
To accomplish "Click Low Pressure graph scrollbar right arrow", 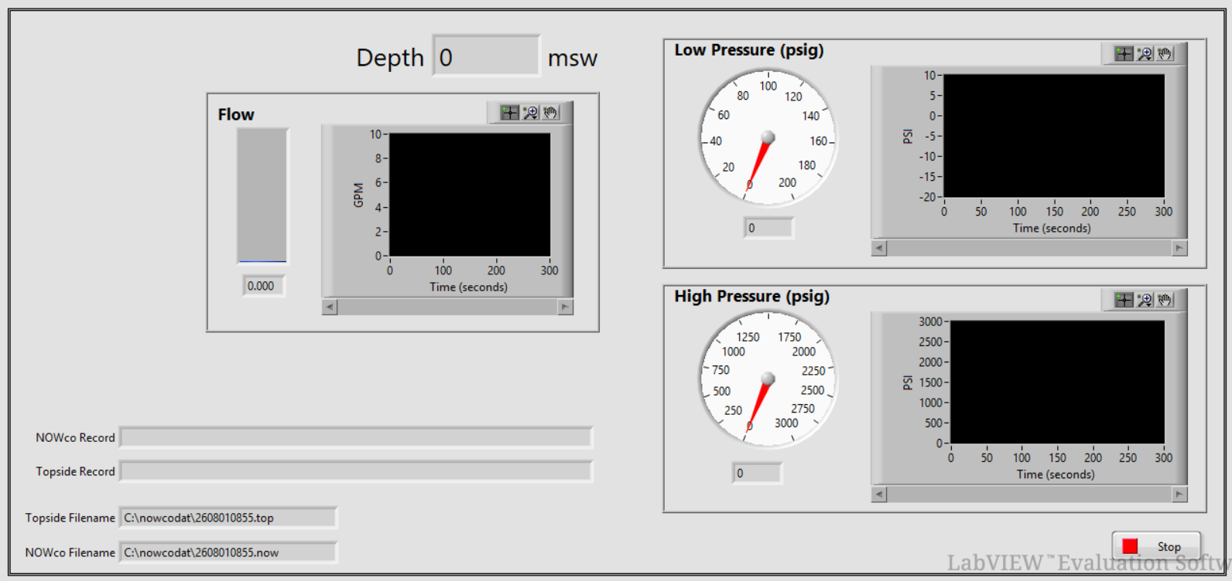I will 1179,248.
